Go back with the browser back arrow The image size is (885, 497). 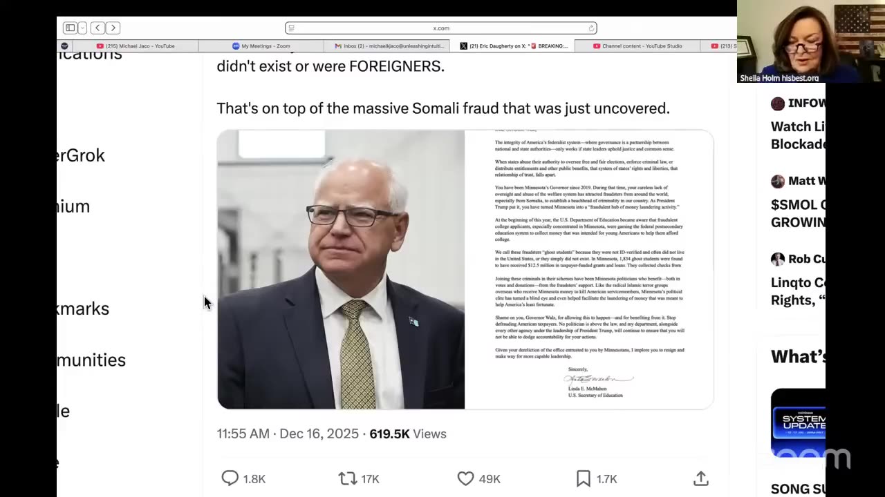click(97, 28)
